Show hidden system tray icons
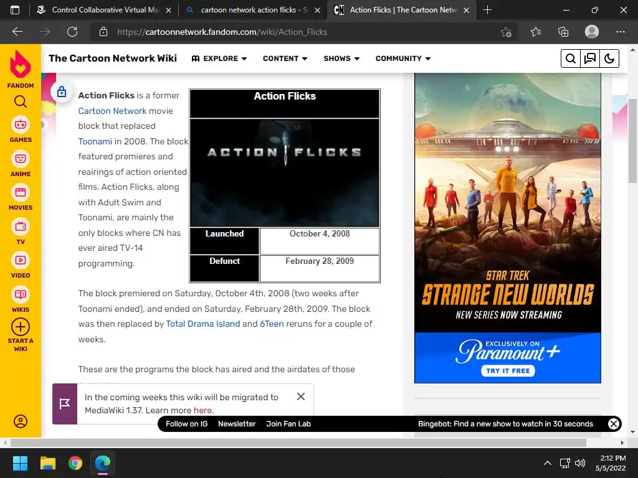This screenshot has width=638, height=478. click(x=548, y=463)
